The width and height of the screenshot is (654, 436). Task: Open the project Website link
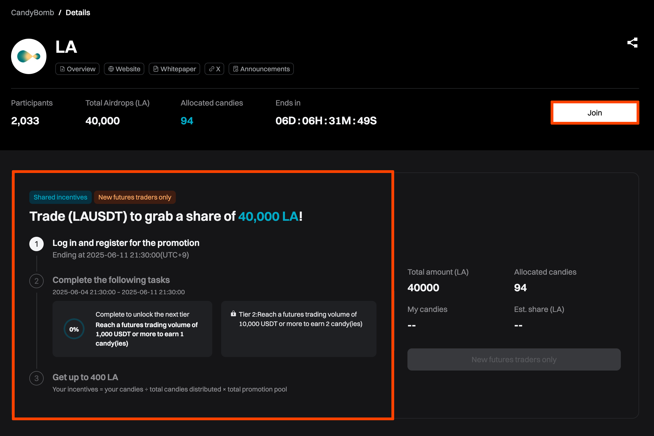point(124,69)
